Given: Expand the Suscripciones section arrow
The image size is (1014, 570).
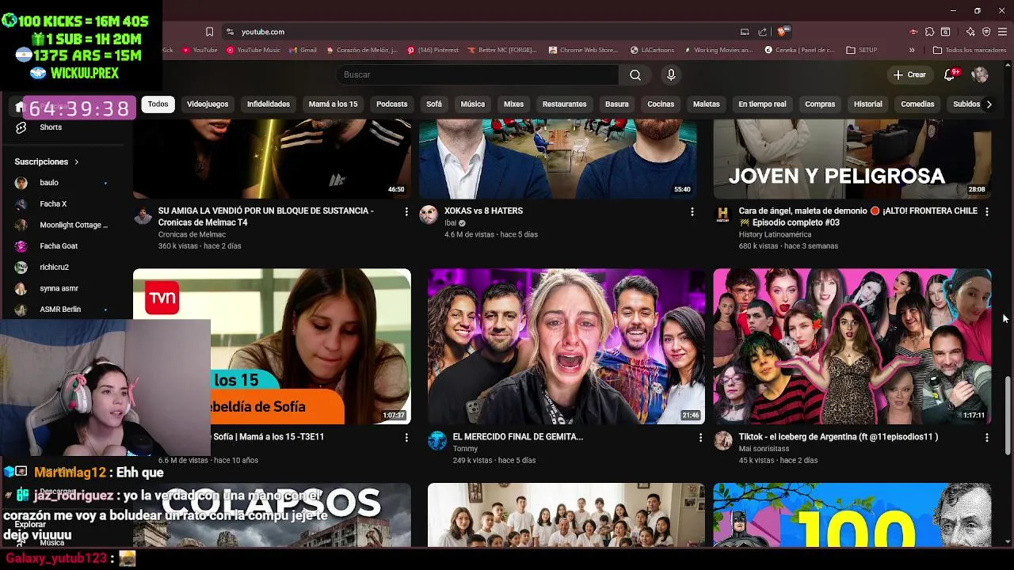Looking at the screenshot, I should (77, 161).
